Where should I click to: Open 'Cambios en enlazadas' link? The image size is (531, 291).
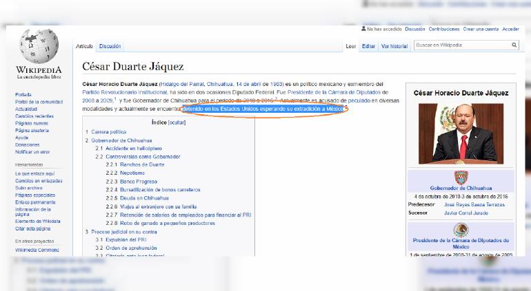click(39, 181)
